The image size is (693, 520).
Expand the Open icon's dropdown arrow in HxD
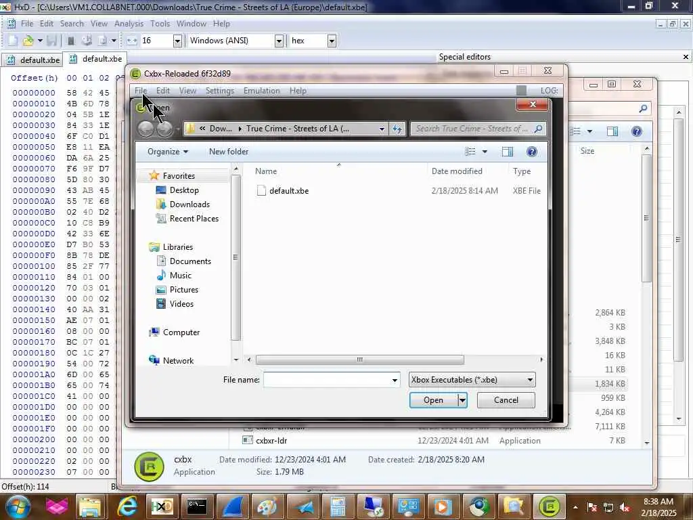pyautogui.click(x=40, y=41)
